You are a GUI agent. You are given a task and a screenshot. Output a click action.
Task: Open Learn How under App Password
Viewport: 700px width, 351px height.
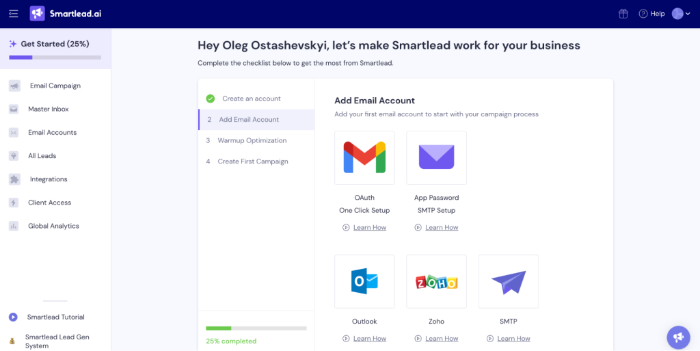pyautogui.click(x=442, y=228)
